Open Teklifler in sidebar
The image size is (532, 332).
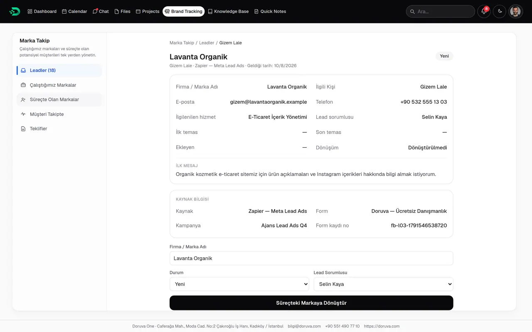[59, 129]
